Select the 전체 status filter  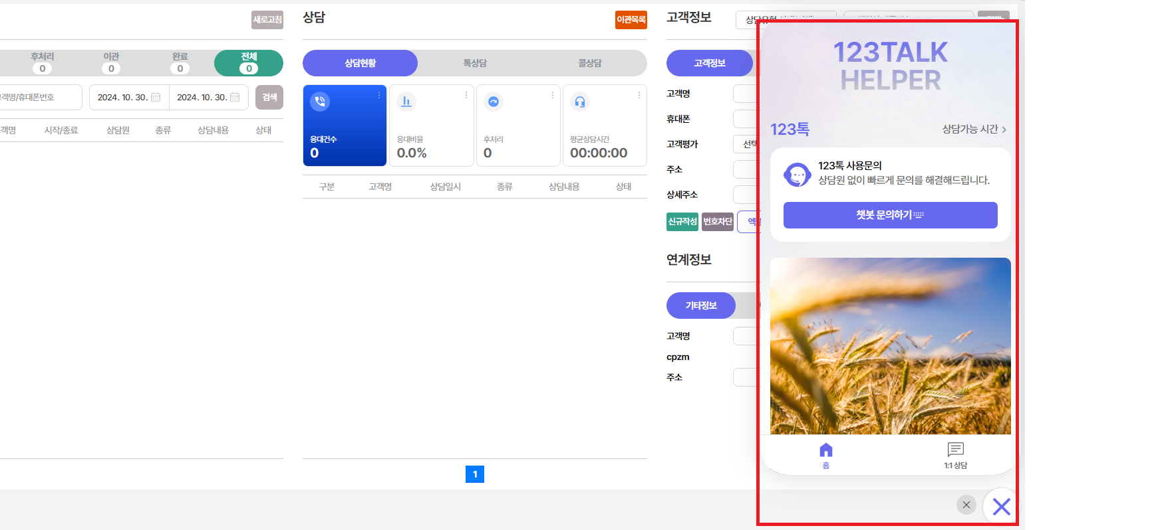(x=249, y=62)
